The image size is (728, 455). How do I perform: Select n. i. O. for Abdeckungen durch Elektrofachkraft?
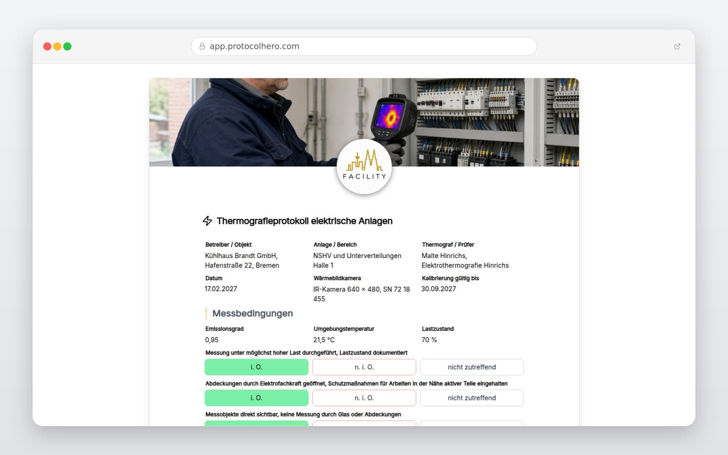tap(364, 398)
